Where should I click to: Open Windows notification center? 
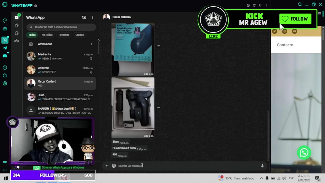(x=317, y=178)
